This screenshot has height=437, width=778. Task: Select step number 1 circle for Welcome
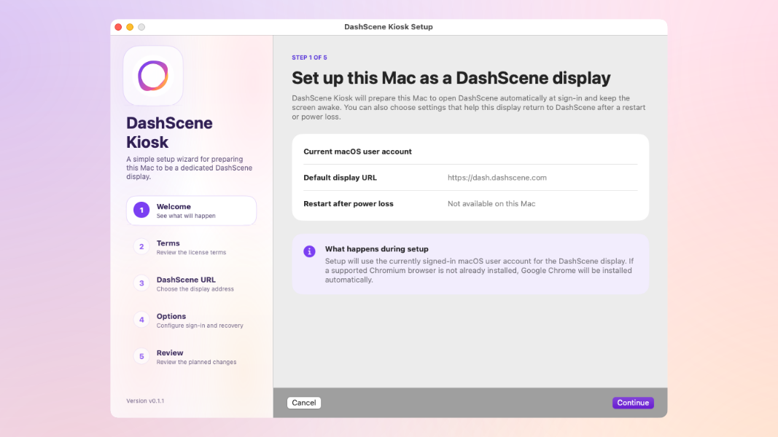point(141,210)
